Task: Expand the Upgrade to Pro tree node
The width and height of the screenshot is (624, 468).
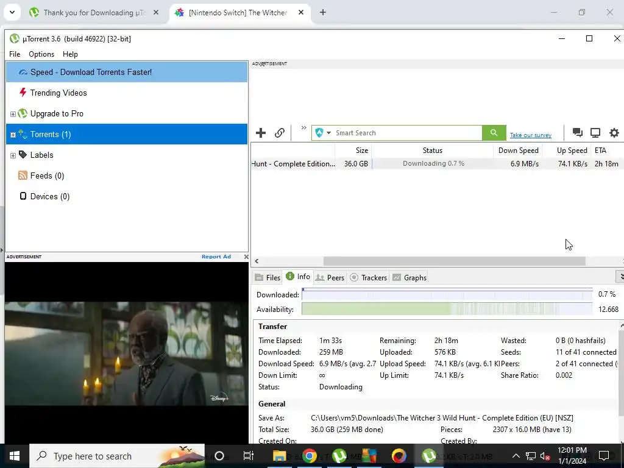Action: (x=13, y=114)
